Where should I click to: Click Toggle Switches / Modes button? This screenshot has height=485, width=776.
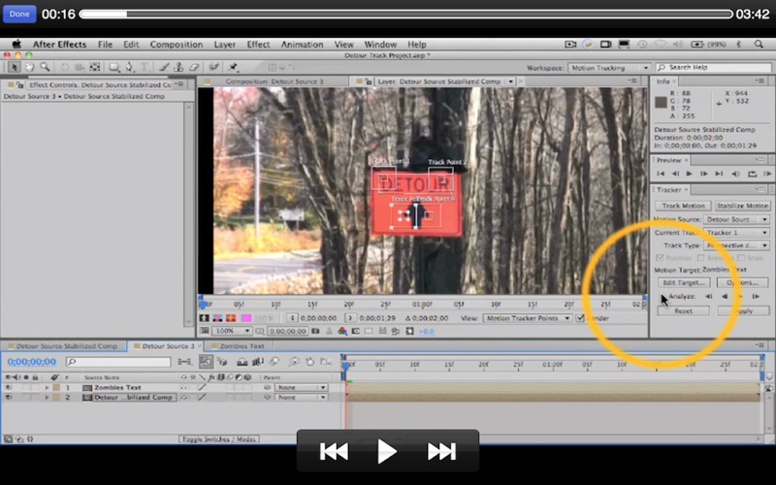(219, 439)
